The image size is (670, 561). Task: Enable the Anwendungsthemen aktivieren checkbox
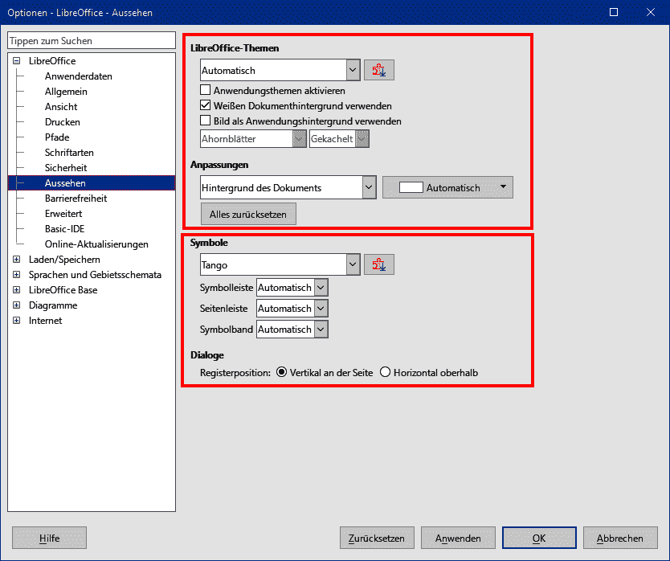pos(205,90)
